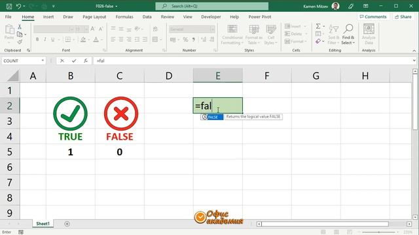419x235 pixels.
Task: Toggle Italic formatting
Action: (x=45, y=39)
